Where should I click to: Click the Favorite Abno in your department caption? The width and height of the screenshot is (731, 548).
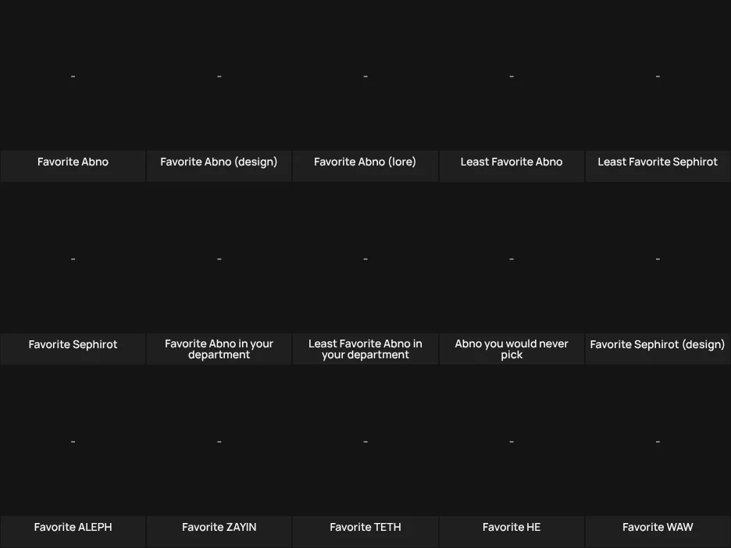(219, 349)
